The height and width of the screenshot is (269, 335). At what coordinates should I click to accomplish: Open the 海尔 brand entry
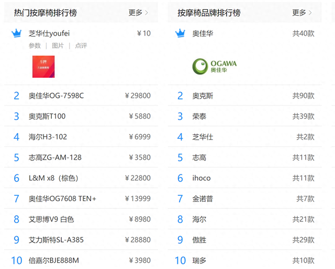(199, 219)
